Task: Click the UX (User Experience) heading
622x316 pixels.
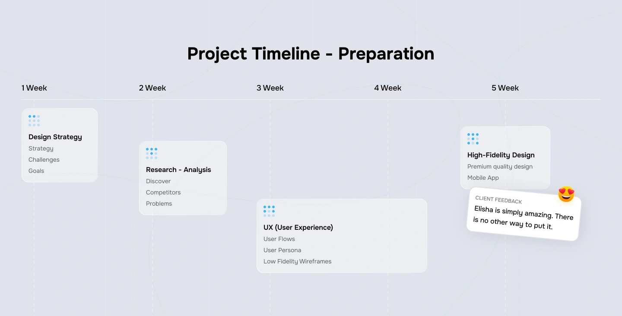Action: coord(298,228)
